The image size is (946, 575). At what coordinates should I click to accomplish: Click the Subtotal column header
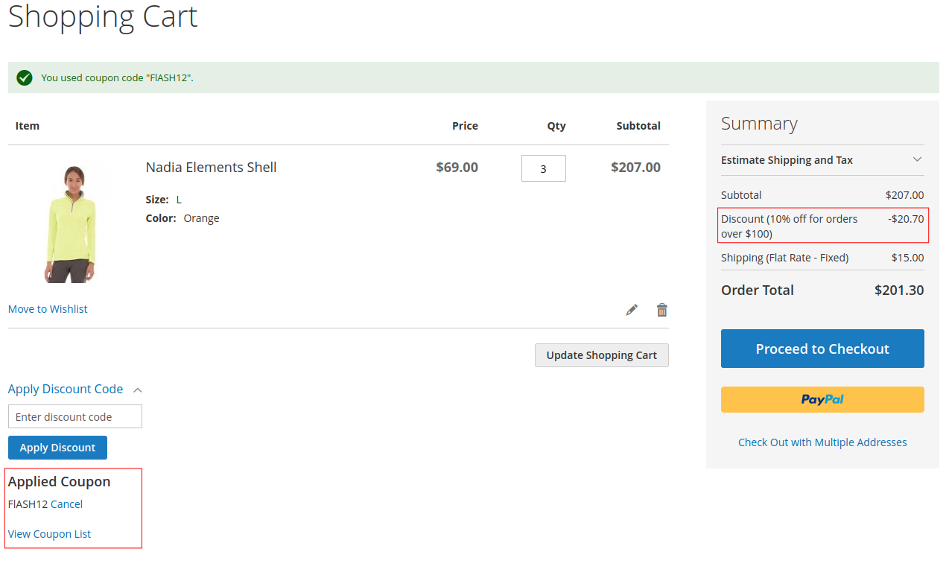coord(638,126)
